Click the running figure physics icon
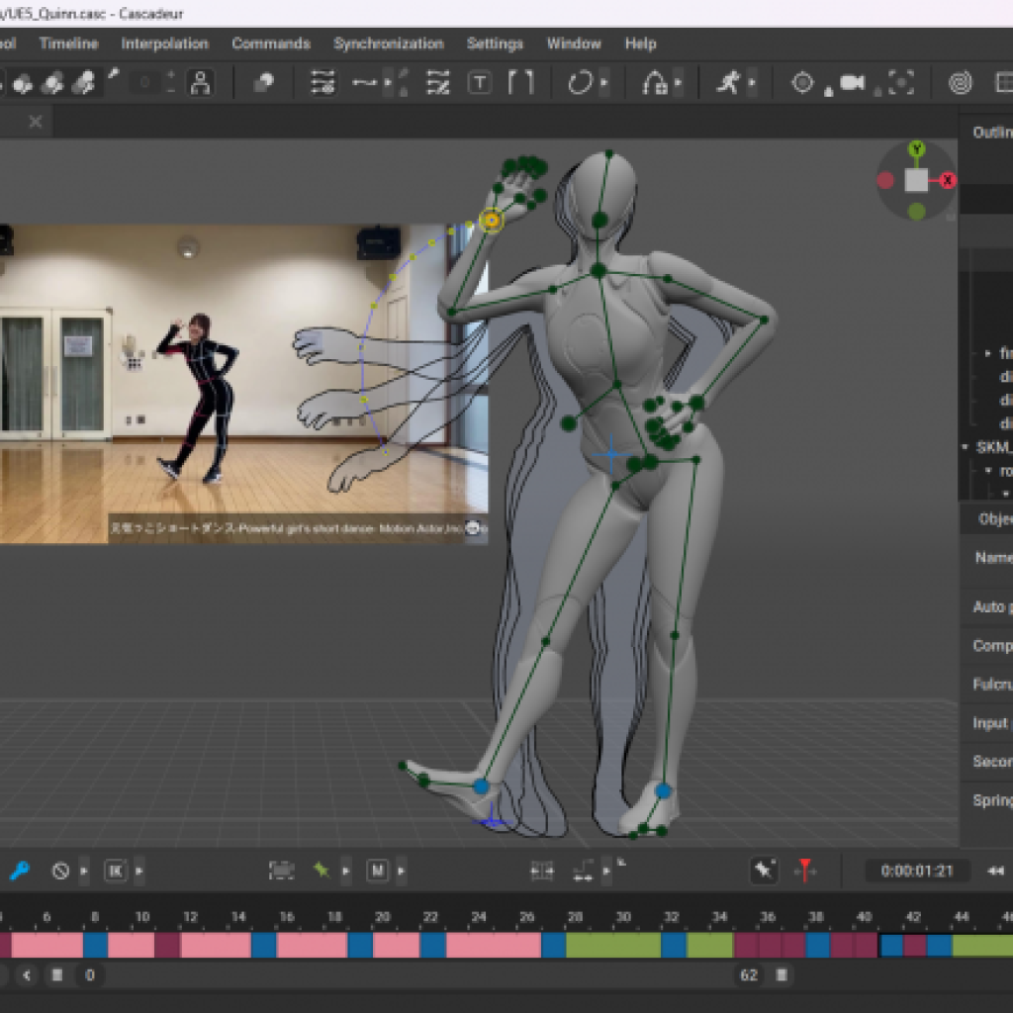The height and width of the screenshot is (1013, 1013). [728, 83]
